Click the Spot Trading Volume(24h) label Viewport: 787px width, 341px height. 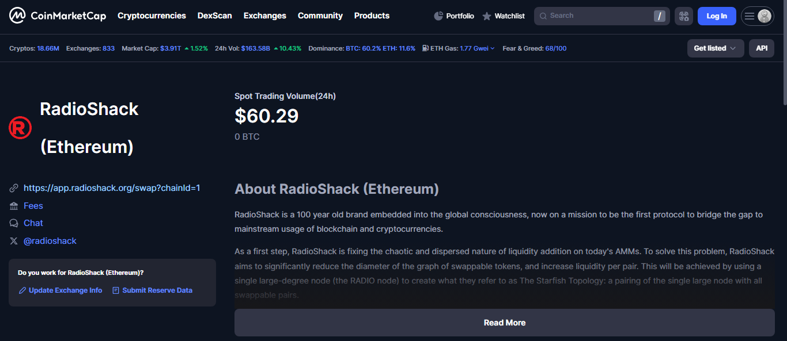click(x=285, y=96)
